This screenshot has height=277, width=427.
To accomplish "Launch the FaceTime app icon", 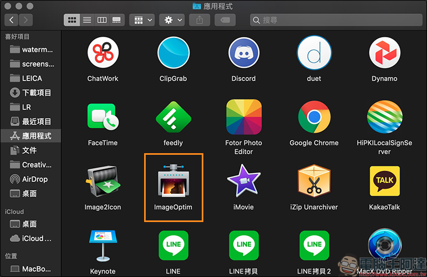I will pyautogui.click(x=102, y=117).
